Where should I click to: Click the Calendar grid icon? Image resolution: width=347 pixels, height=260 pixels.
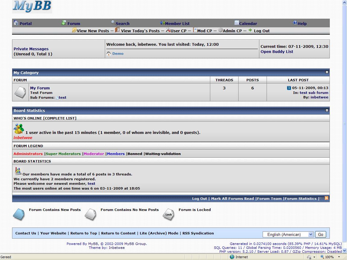pyautogui.click(x=236, y=23)
